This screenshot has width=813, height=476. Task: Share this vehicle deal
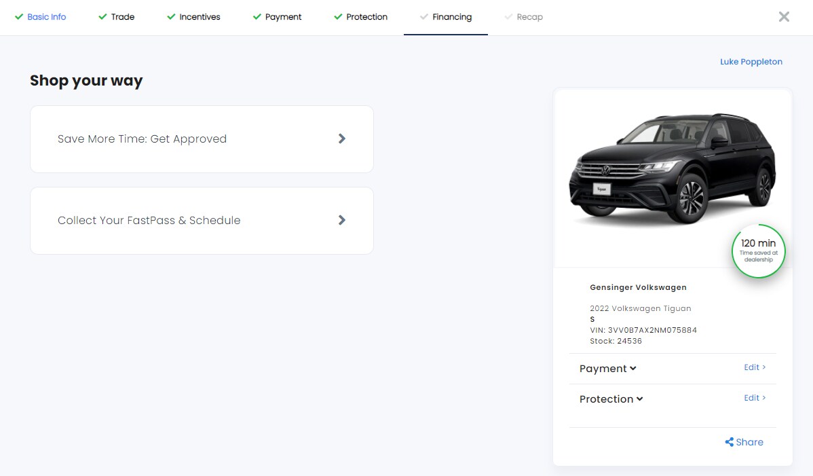click(x=744, y=442)
